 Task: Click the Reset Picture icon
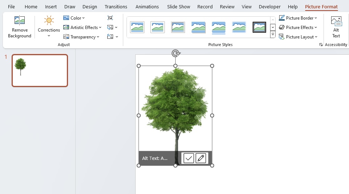pyautogui.click(x=112, y=37)
